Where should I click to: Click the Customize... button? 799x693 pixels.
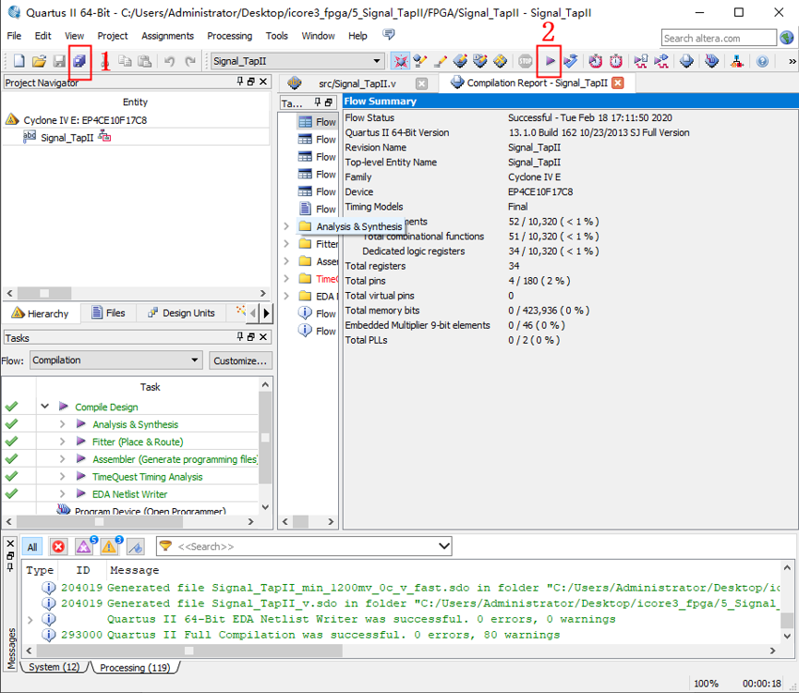(x=240, y=360)
